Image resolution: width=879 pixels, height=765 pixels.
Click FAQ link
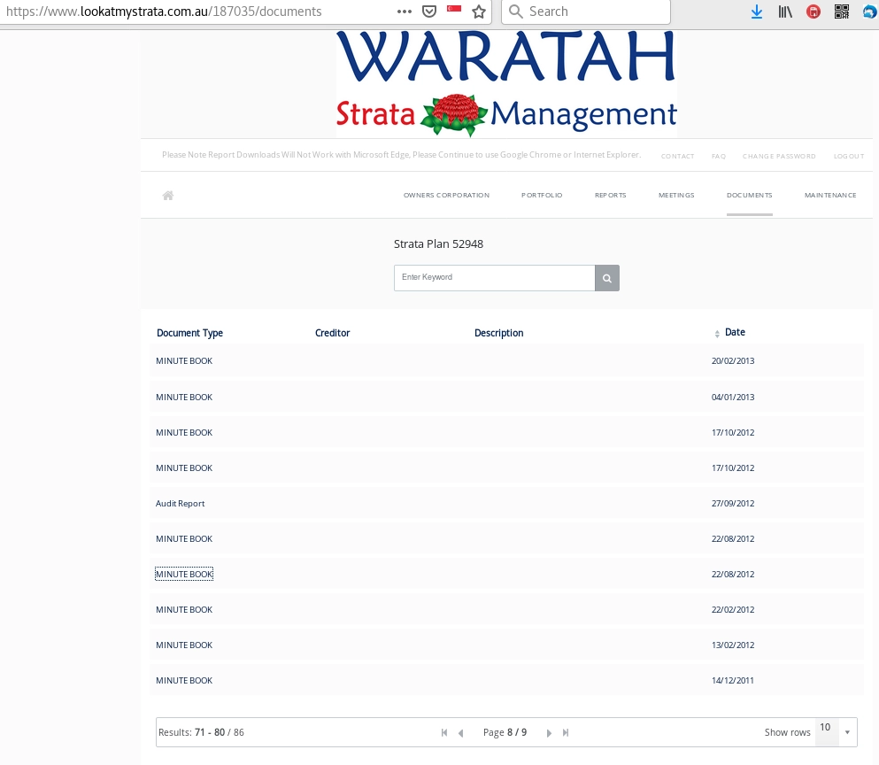719,156
